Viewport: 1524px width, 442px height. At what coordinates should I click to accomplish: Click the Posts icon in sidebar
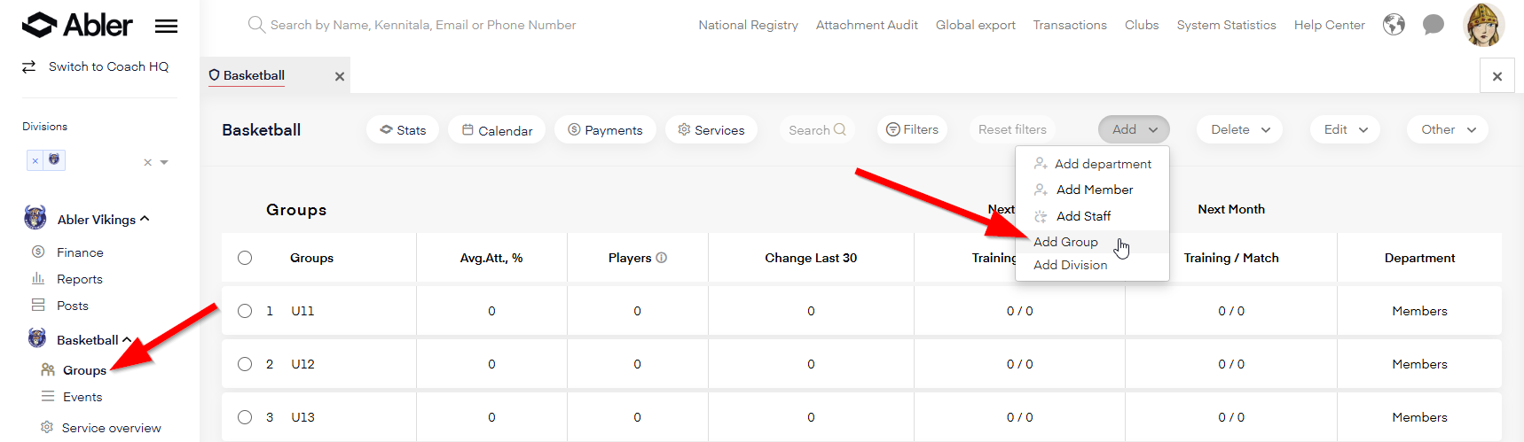click(38, 305)
